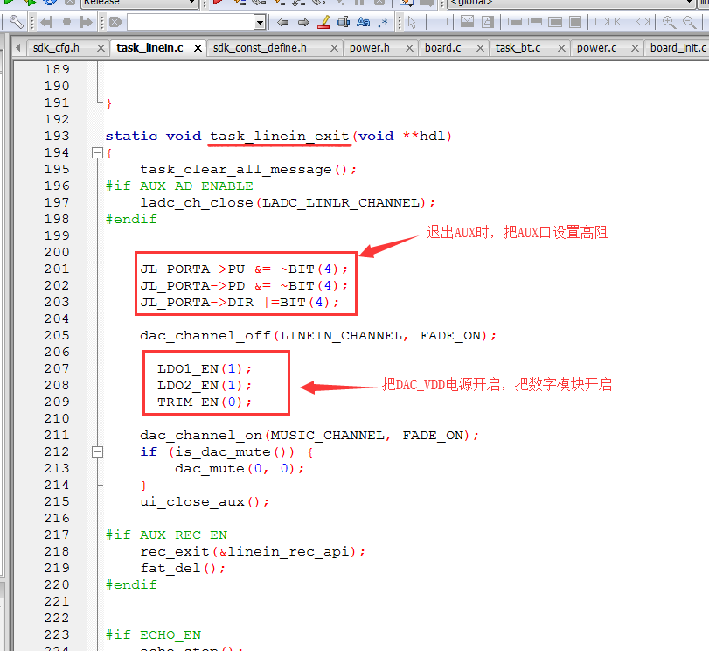Switch to the board.c tab
This screenshot has height=651, width=709.
(x=442, y=48)
